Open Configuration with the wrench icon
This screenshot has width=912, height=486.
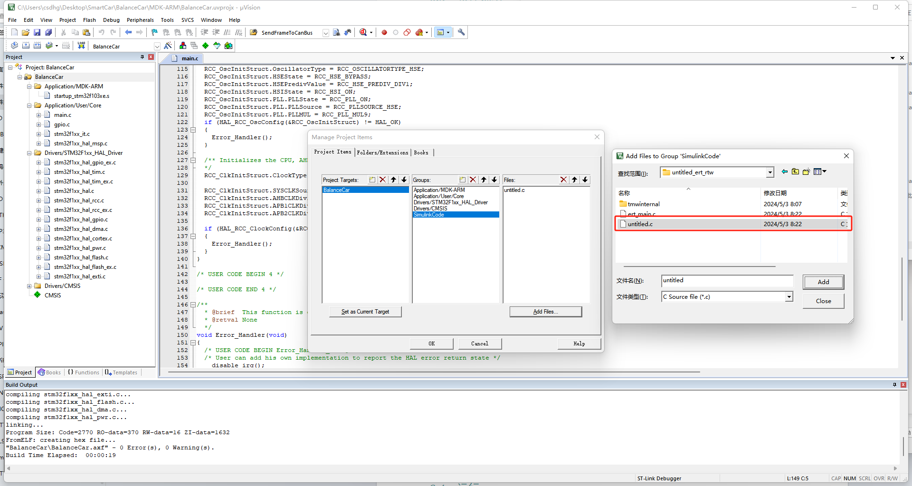461,32
